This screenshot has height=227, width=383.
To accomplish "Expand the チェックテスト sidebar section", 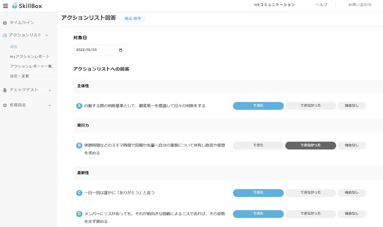I will [x=49, y=90].
